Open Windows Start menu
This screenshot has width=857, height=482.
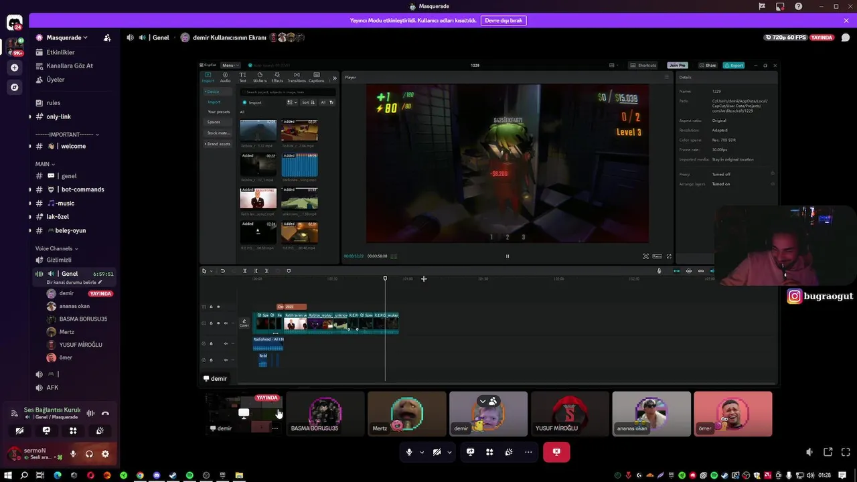pos(7,475)
